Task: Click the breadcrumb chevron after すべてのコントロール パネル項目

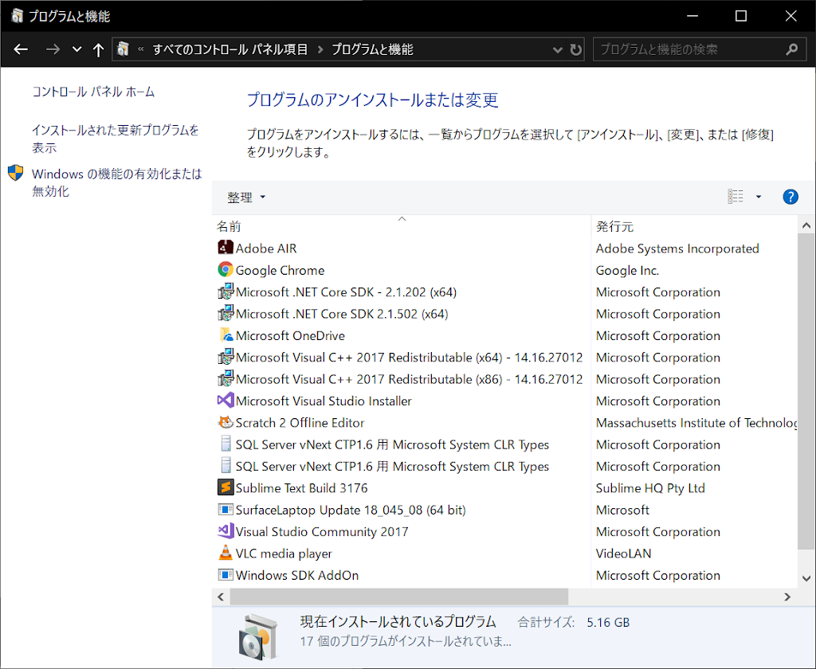Action: (320, 49)
